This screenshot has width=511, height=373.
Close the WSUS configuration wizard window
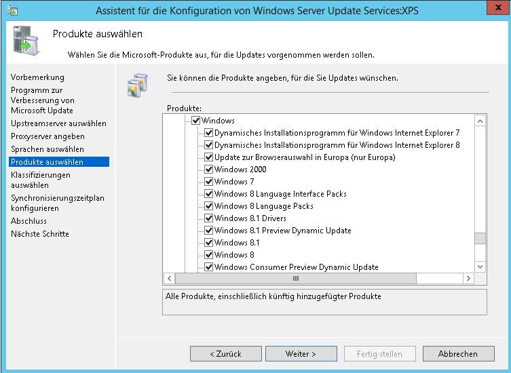(x=498, y=8)
